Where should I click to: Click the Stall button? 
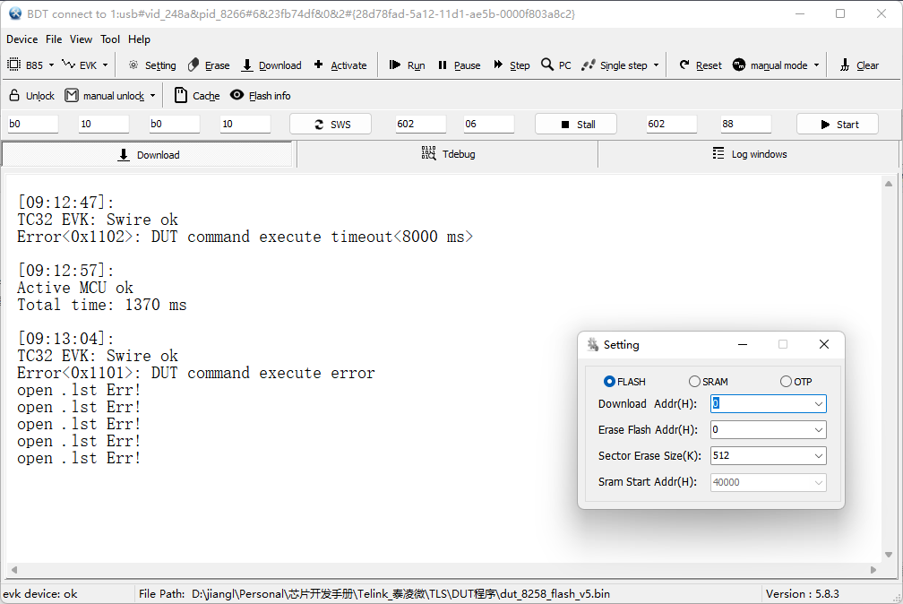(576, 124)
